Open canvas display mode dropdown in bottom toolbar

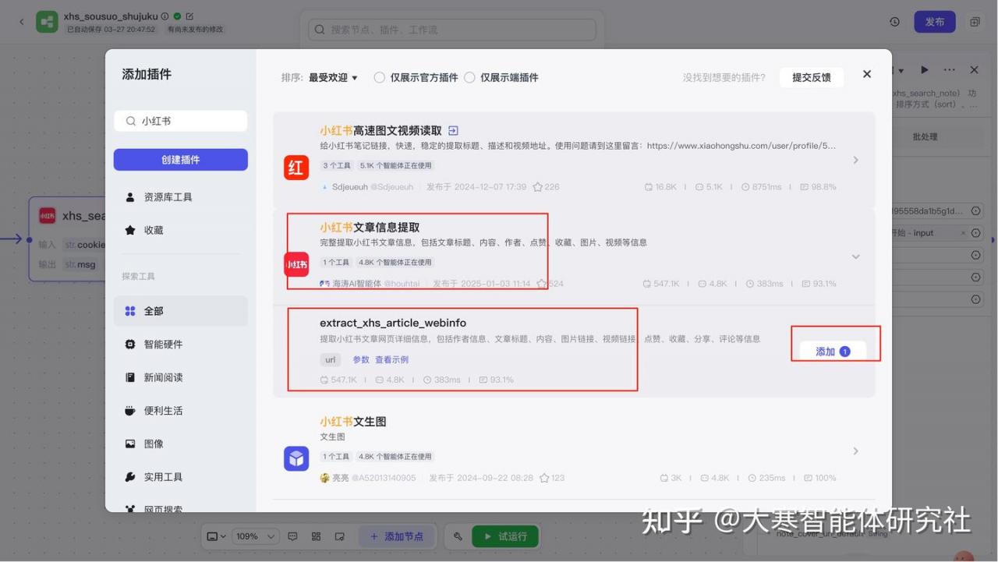click(217, 536)
